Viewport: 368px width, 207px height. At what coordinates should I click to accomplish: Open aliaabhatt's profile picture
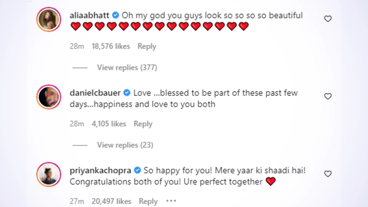(49, 19)
